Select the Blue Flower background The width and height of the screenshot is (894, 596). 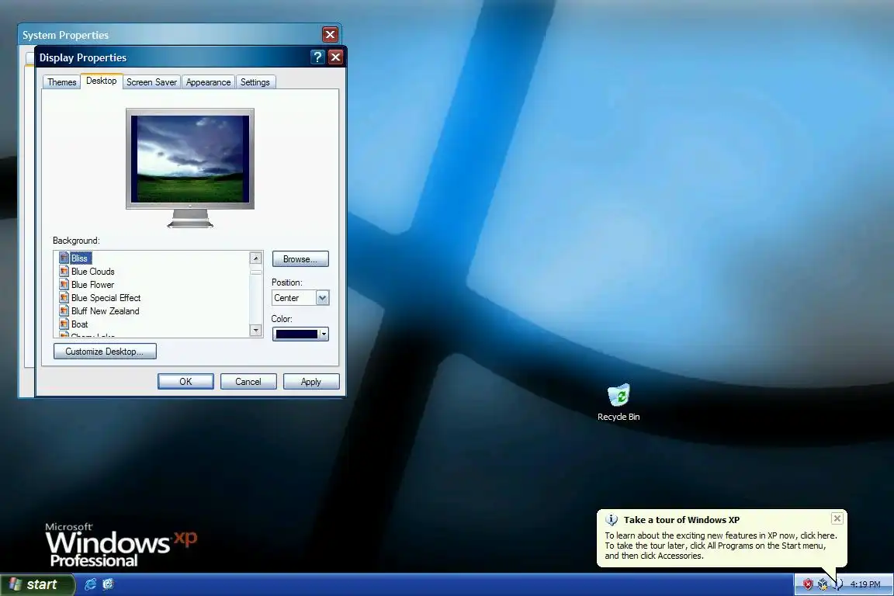93,285
